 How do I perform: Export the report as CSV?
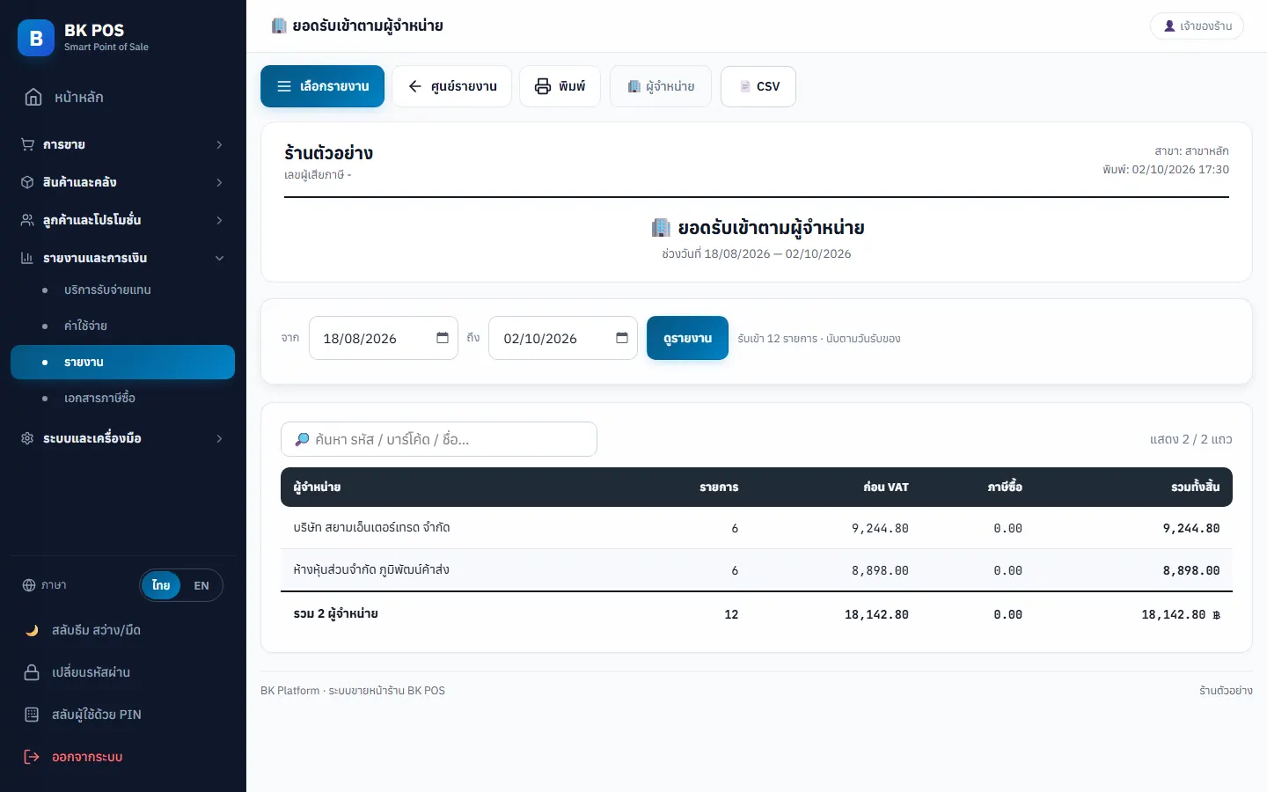click(758, 86)
